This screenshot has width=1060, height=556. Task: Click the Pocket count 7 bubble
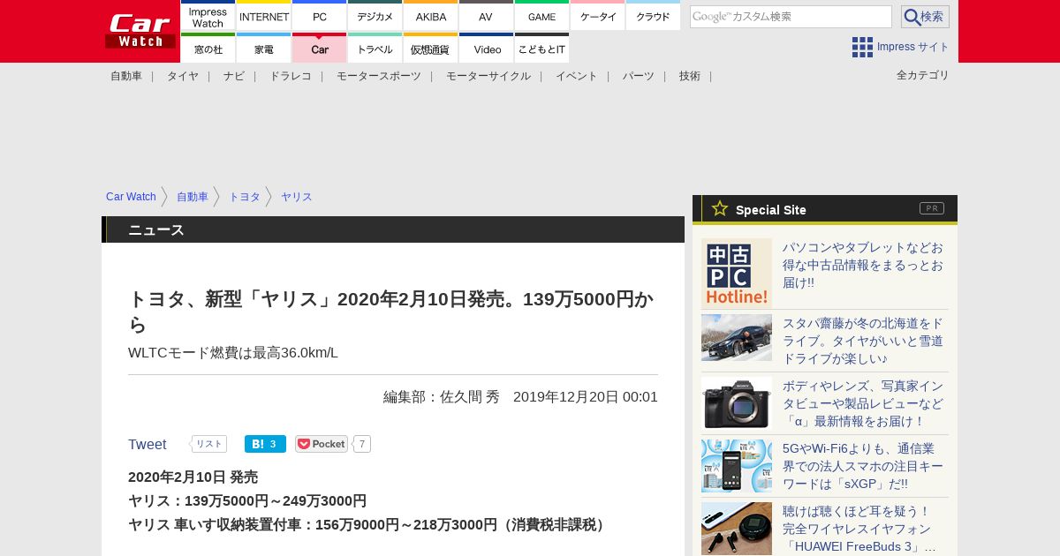point(362,444)
